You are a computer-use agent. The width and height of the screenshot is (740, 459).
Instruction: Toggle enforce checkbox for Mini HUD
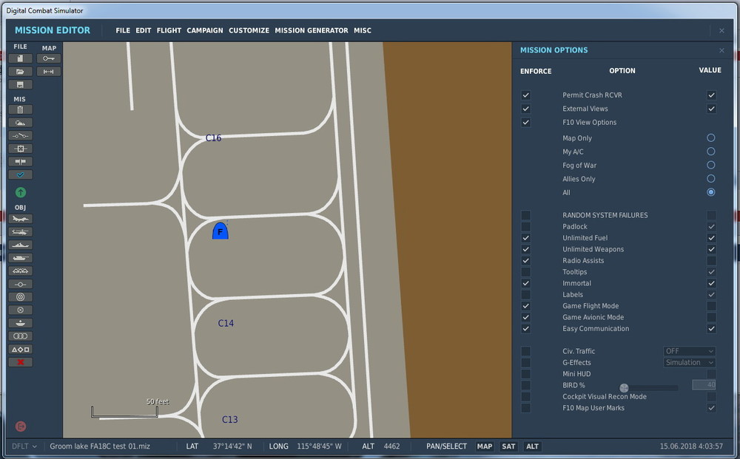tap(525, 374)
